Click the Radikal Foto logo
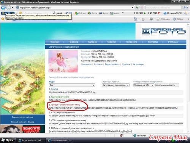 (164, 31)
